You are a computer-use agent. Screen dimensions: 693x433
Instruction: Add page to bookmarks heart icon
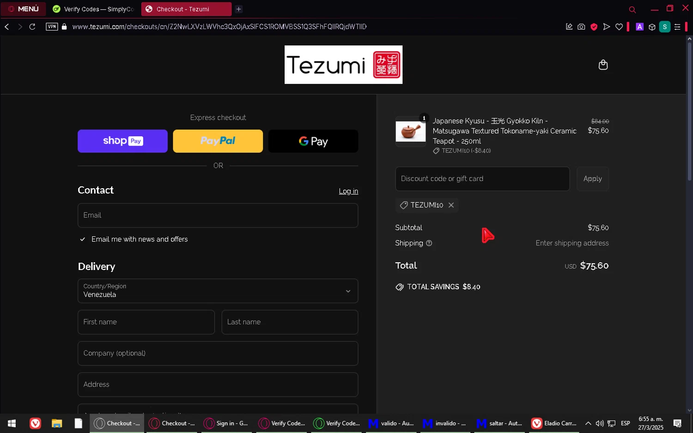619,27
